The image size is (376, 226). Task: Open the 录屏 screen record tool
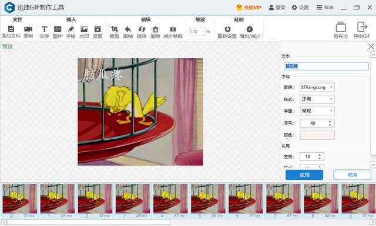pyautogui.click(x=98, y=29)
